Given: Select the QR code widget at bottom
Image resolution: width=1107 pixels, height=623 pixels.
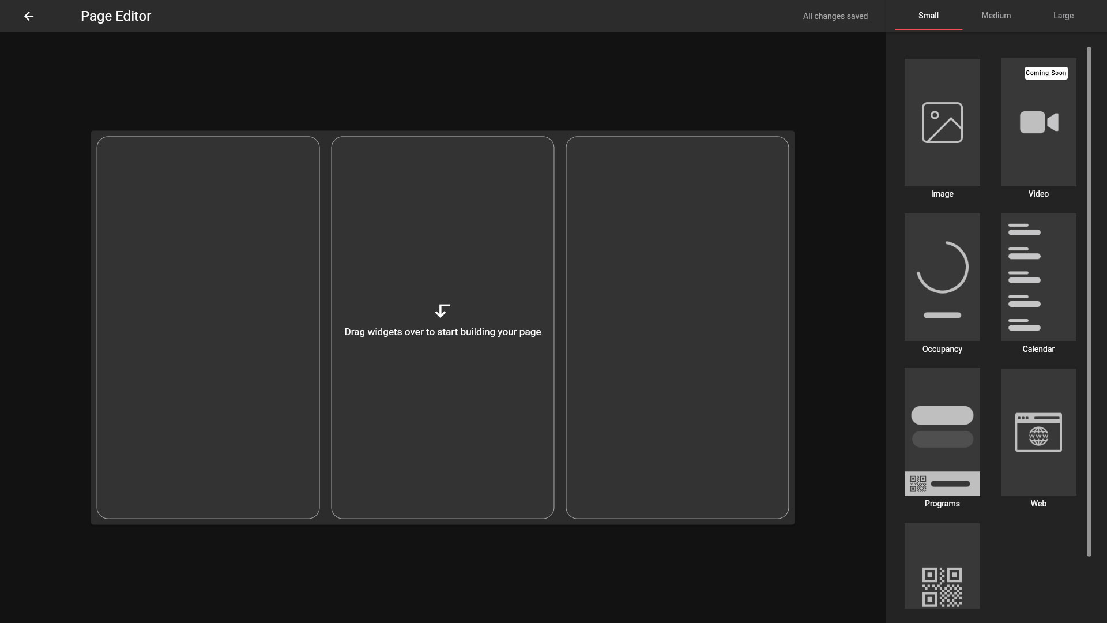Looking at the screenshot, I should point(942,587).
